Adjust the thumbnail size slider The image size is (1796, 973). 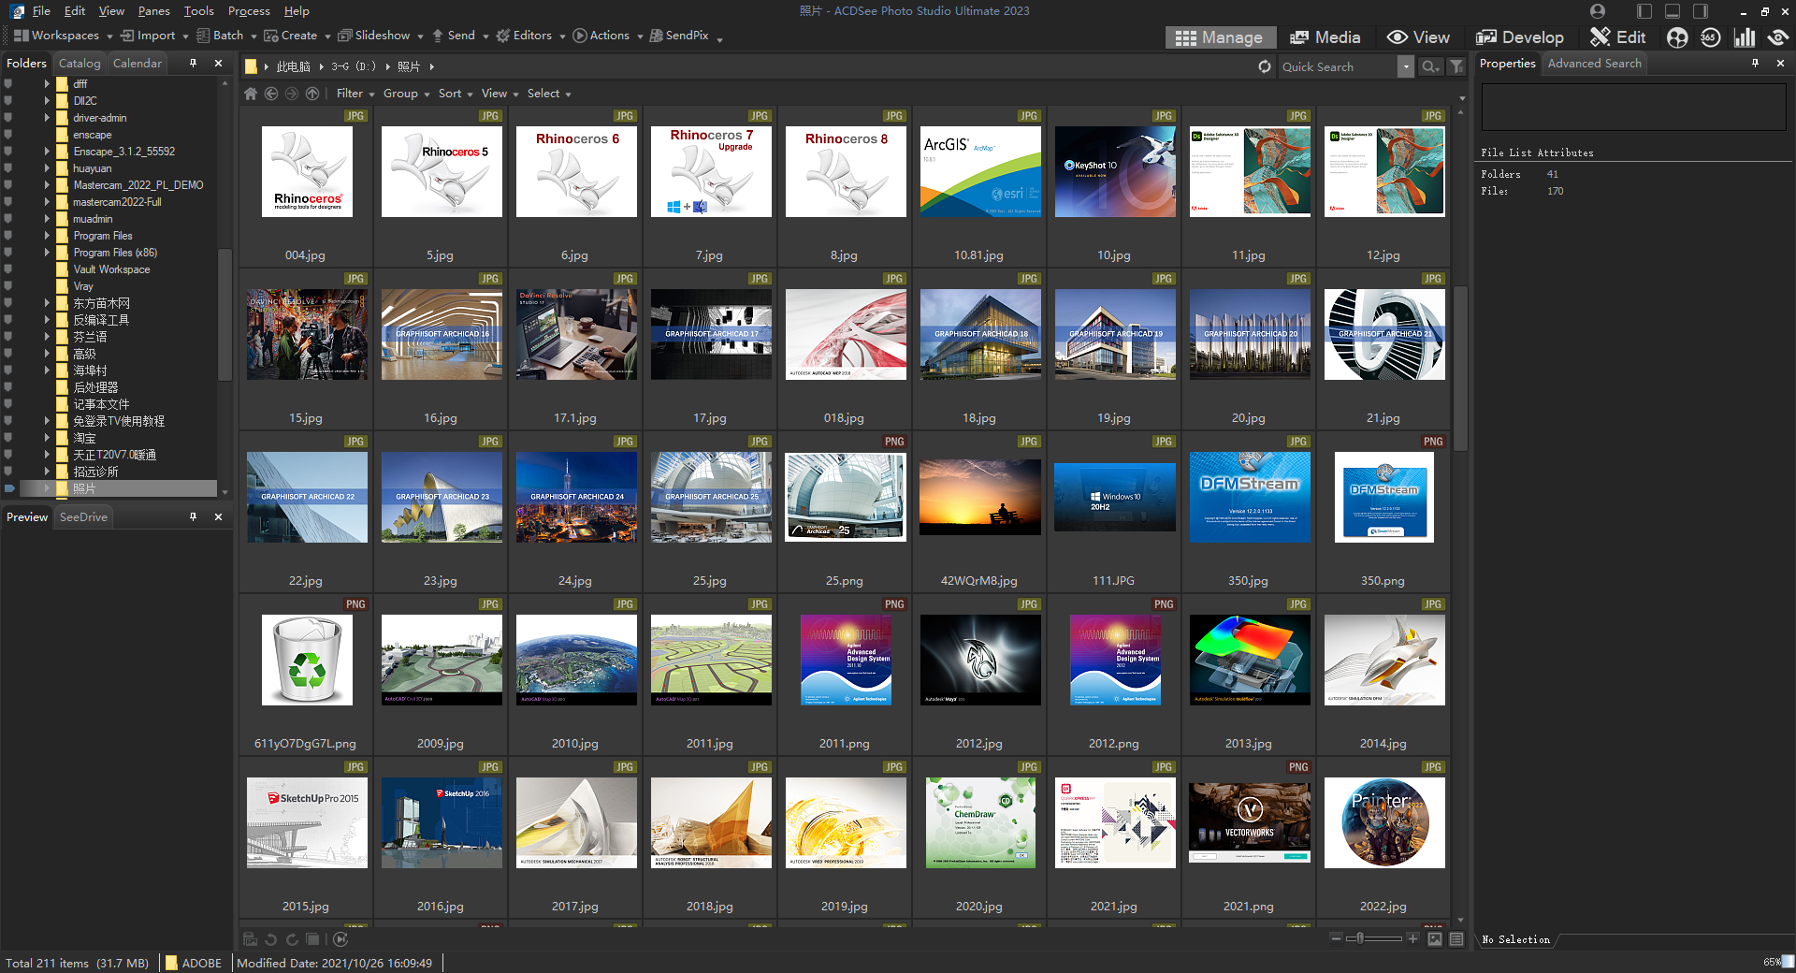click(1374, 938)
